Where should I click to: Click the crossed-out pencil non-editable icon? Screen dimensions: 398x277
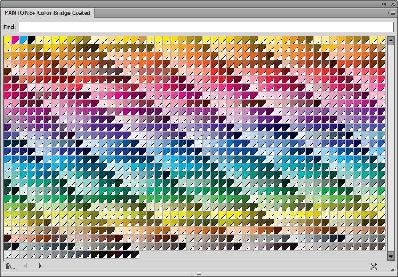[x=374, y=266]
